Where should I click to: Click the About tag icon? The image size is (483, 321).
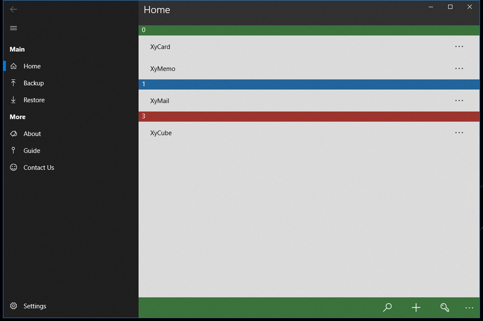click(13, 133)
